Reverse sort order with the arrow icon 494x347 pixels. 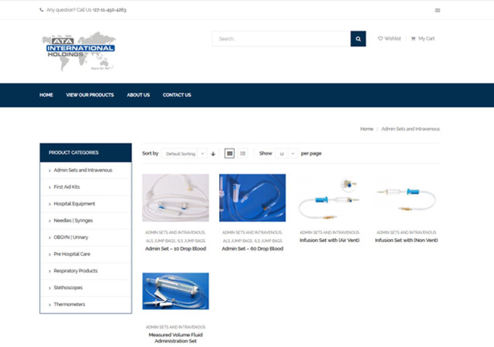pos(213,154)
